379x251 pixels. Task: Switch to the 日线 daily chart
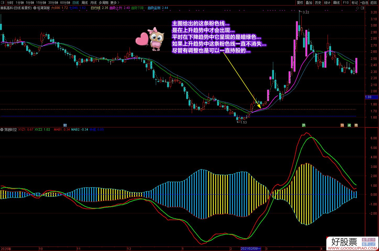(x=75, y=3)
